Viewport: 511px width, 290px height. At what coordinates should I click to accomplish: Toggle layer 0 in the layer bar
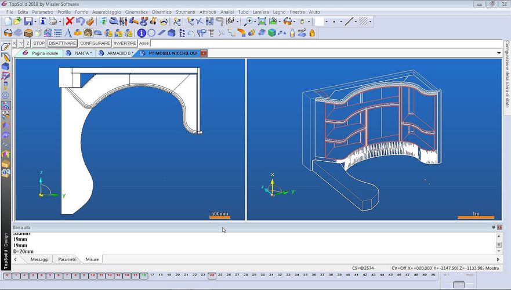pos(7,275)
